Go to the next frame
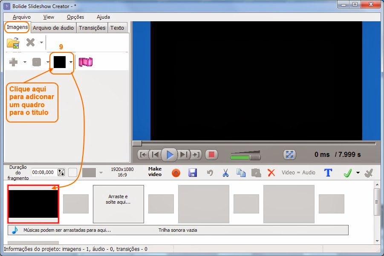The image size is (384, 256). pyautogui.click(x=184, y=155)
